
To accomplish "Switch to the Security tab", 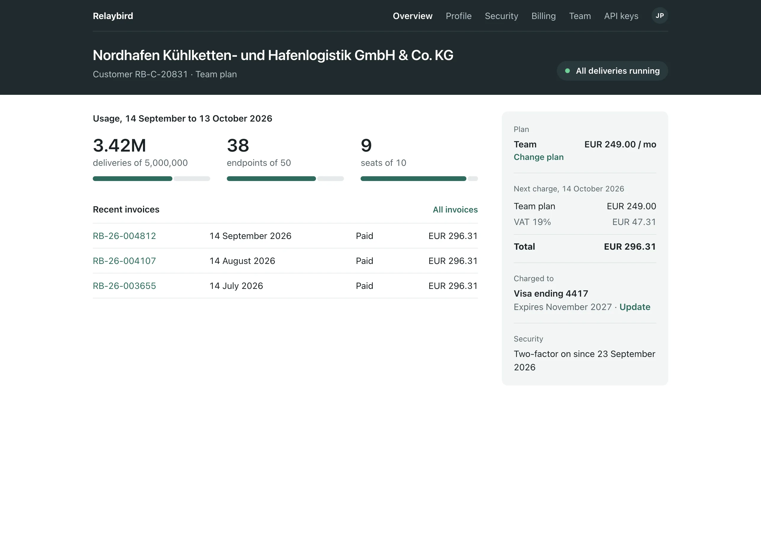I will click(x=501, y=16).
